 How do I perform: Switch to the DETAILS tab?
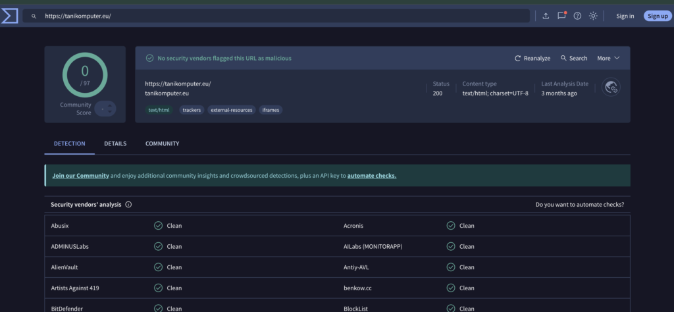pos(115,143)
